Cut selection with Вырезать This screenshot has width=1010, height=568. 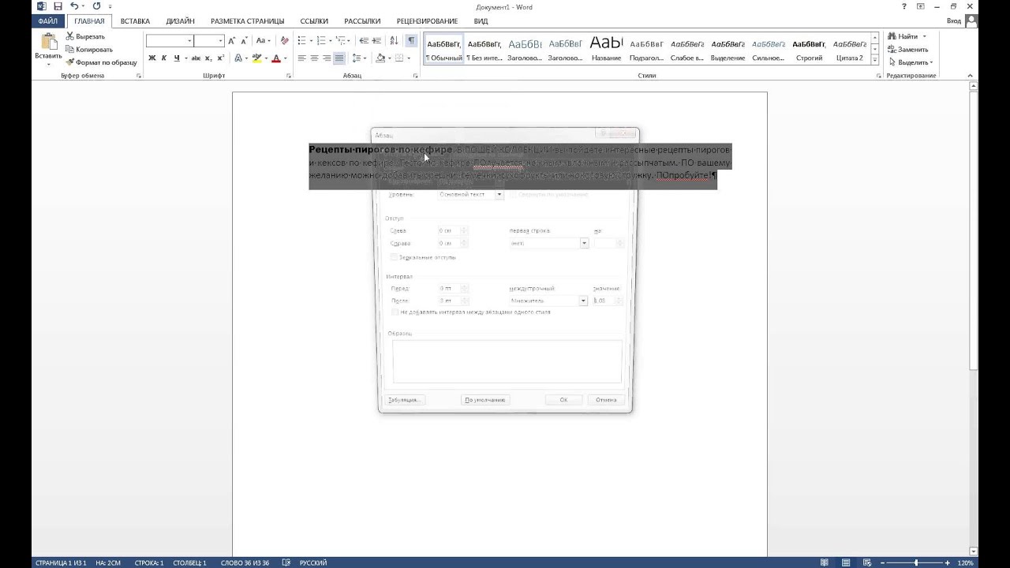pyautogui.click(x=85, y=36)
